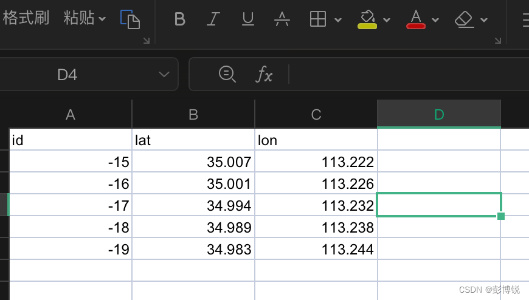Image resolution: width=529 pixels, height=300 pixels.
Task: Click the selected empty cell D4
Action: 439,205
